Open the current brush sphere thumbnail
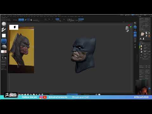152x114 pixels. click(4, 24)
